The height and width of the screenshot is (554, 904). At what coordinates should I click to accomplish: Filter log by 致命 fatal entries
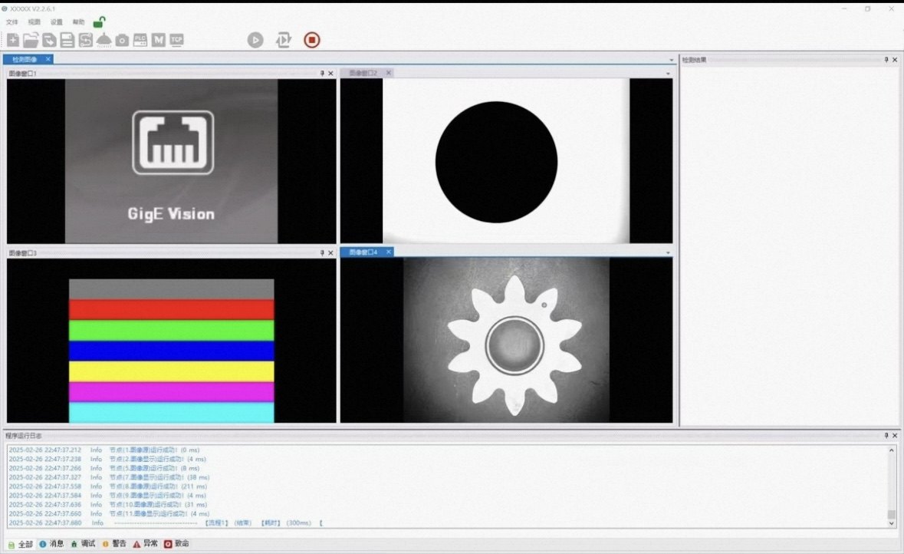(x=176, y=543)
